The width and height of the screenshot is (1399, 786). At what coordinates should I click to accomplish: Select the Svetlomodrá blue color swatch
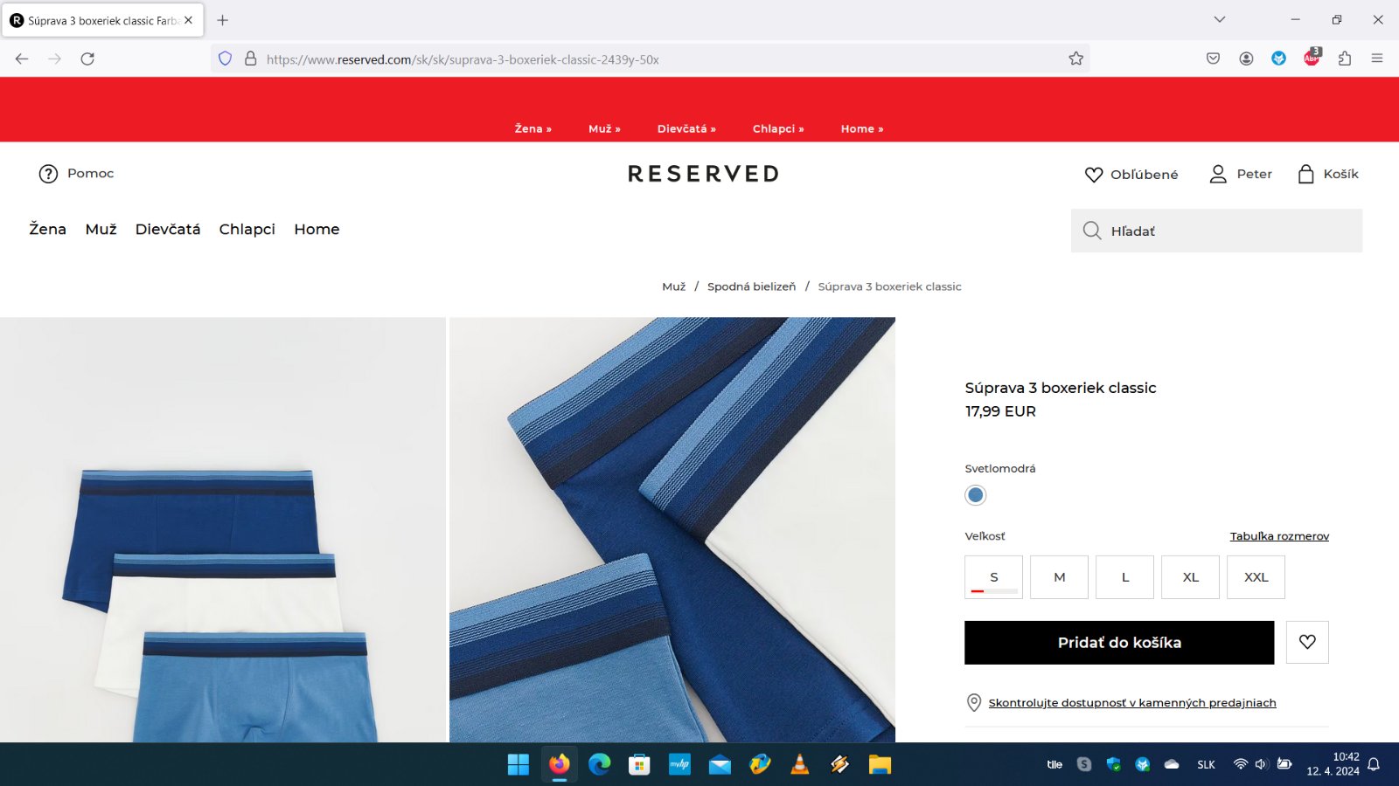point(975,495)
